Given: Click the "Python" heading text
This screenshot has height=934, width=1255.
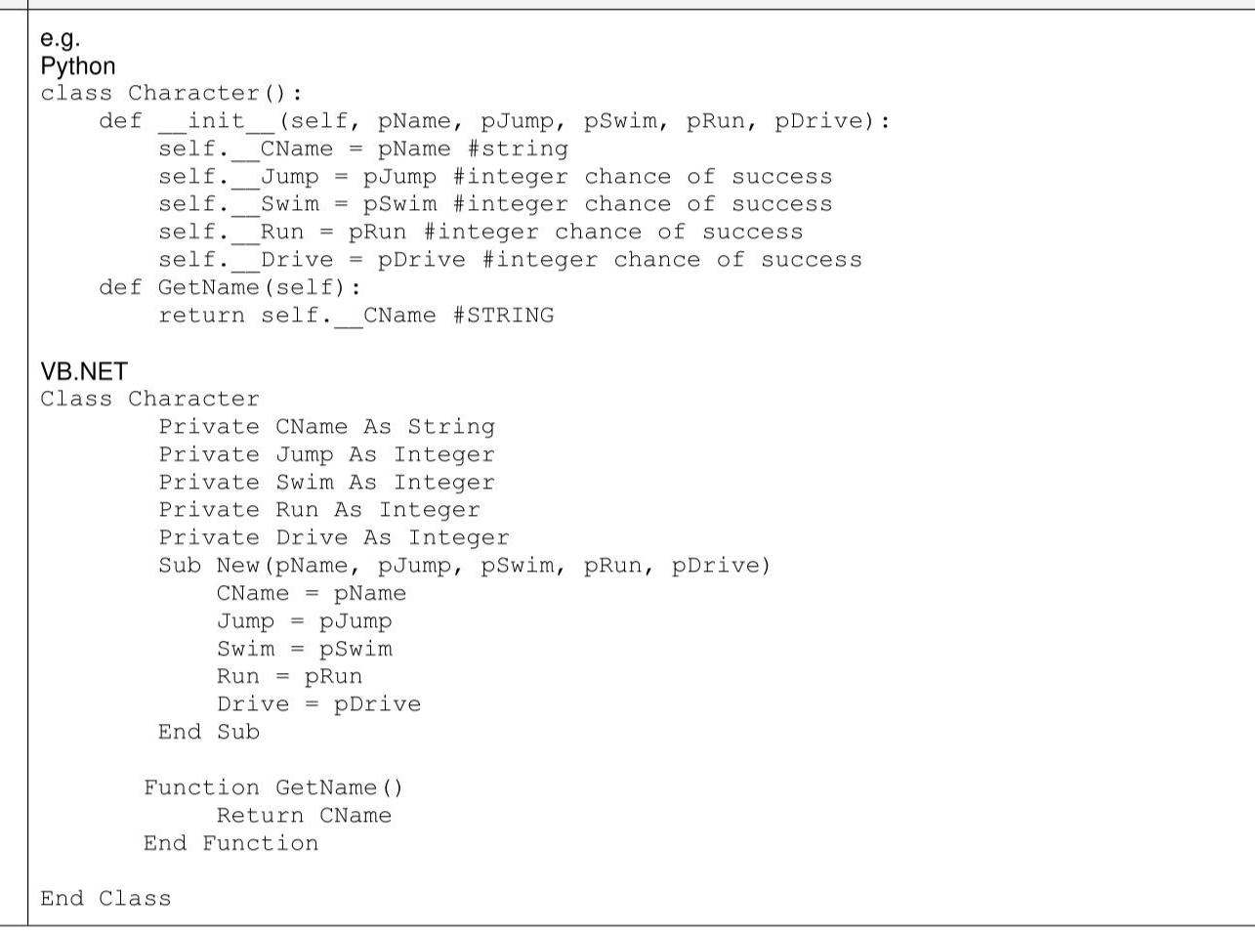Looking at the screenshot, I should tap(77, 66).
